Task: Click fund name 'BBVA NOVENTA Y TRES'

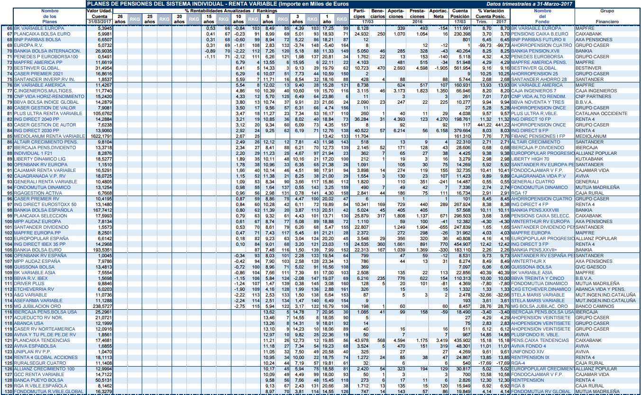Action: click(538, 102)
